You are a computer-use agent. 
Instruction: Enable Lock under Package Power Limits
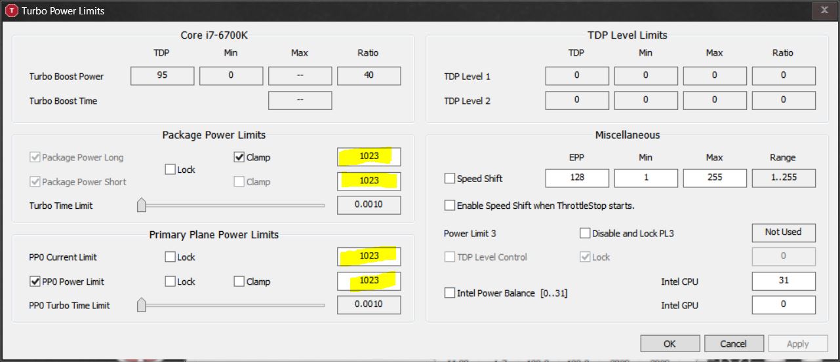tap(170, 170)
